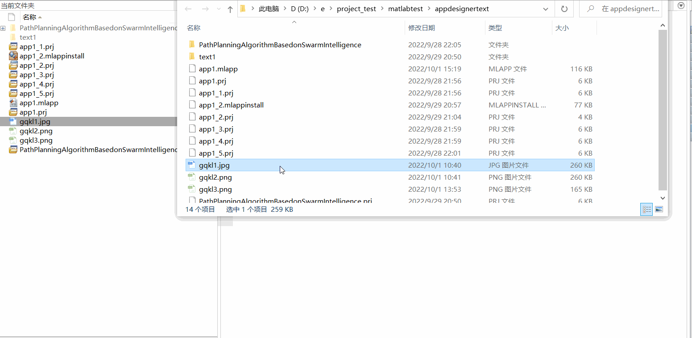Screen dimensions: 692x338
Task: Select app1_4.prj icon in MATLAB panel
Action: [13, 84]
